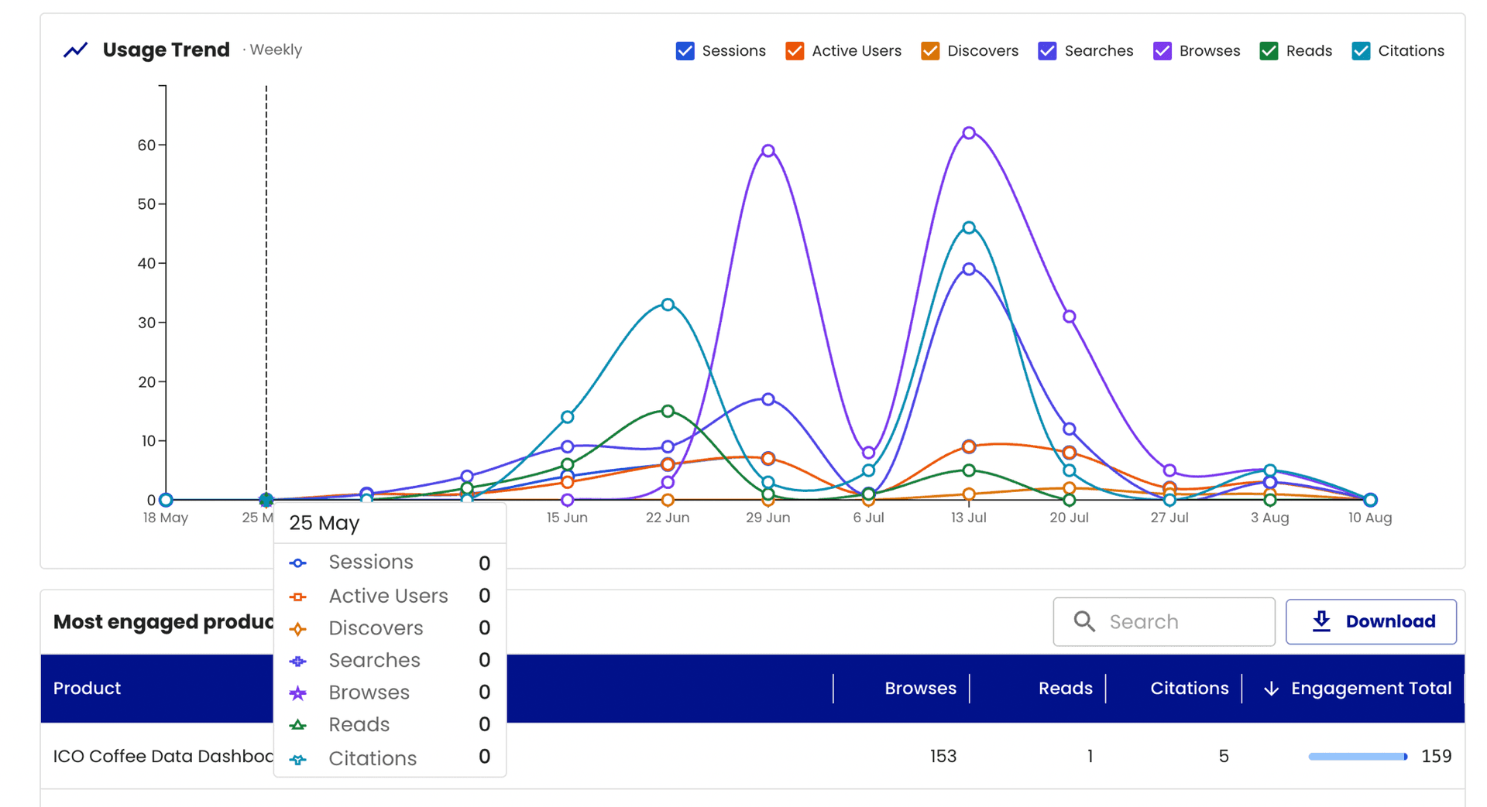This screenshot has width=1487, height=807.
Task: Click the Citations marker icon in tooltip
Action: tap(298, 760)
